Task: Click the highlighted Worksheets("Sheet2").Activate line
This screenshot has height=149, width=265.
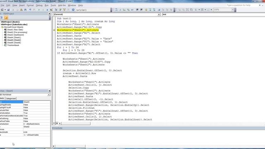Action: point(78,30)
